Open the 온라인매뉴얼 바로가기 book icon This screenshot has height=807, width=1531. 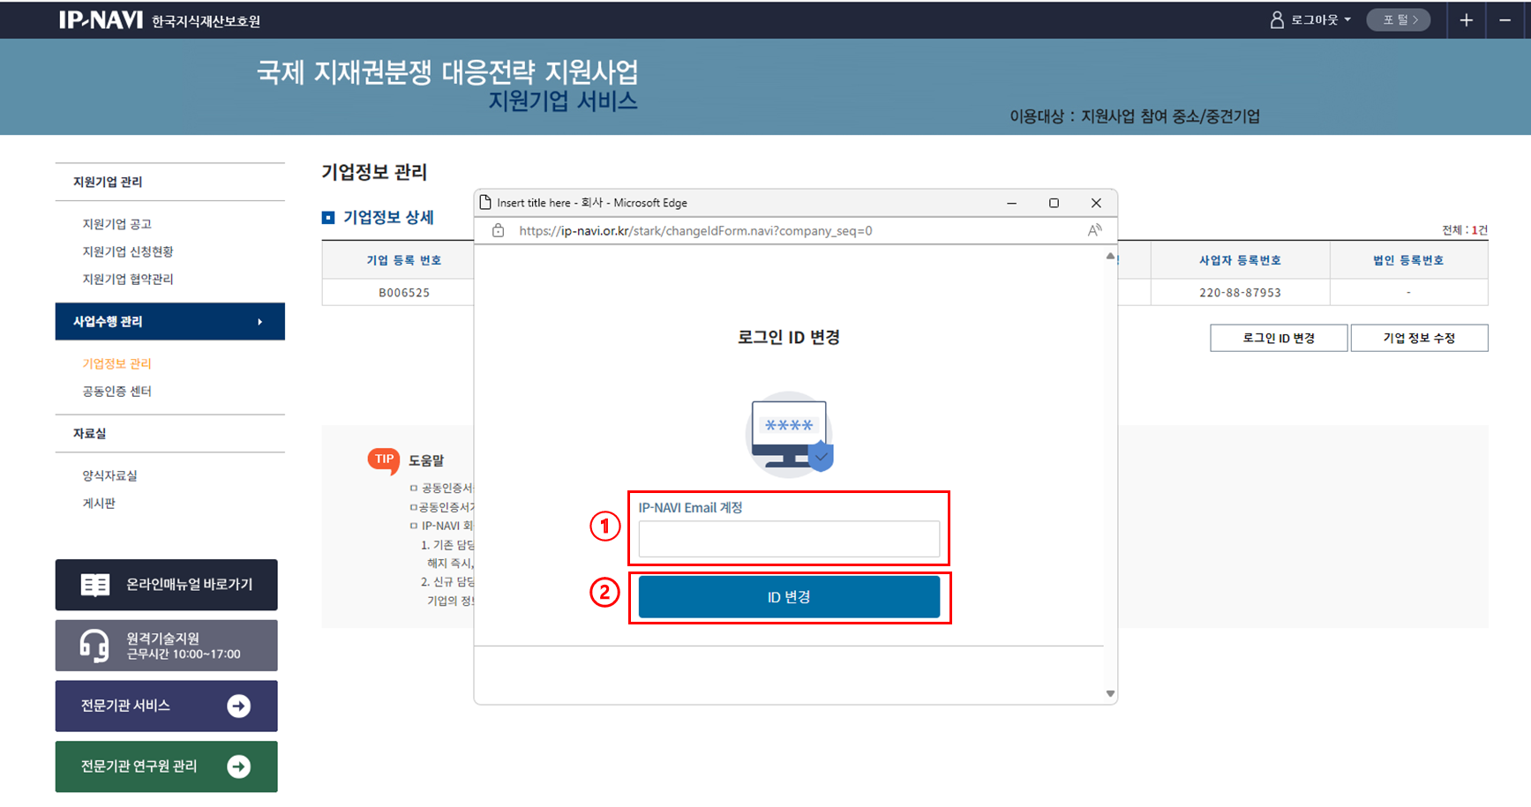coord(94,585)
